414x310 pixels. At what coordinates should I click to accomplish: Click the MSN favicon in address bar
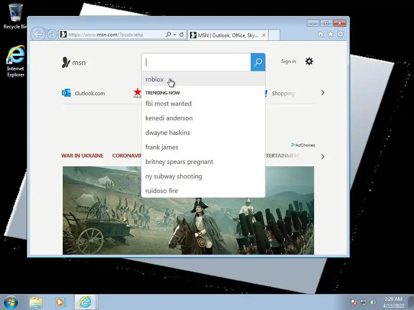tap(63, 34)
